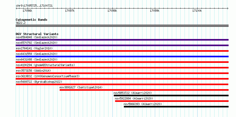Select the red bar under esv3619832
The height and width of the screenshot is (117, 236).
(x=122, y=79)
